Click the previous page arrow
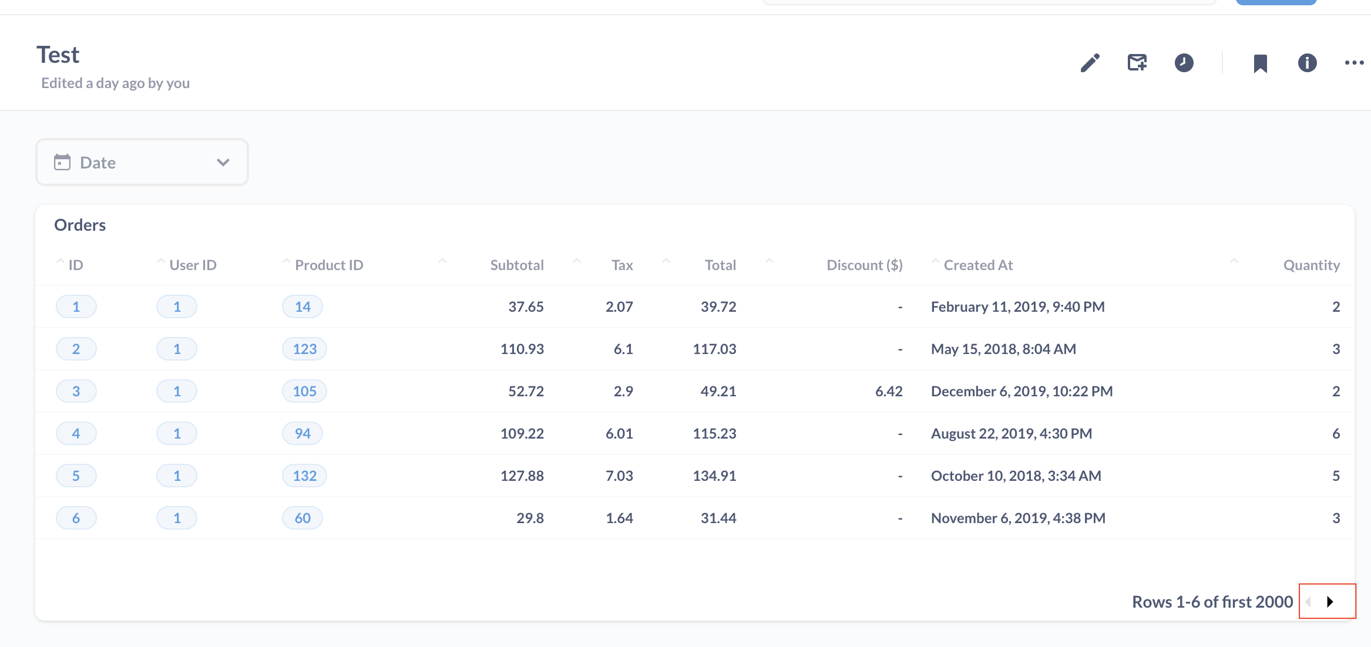 tap(1309, 601)
